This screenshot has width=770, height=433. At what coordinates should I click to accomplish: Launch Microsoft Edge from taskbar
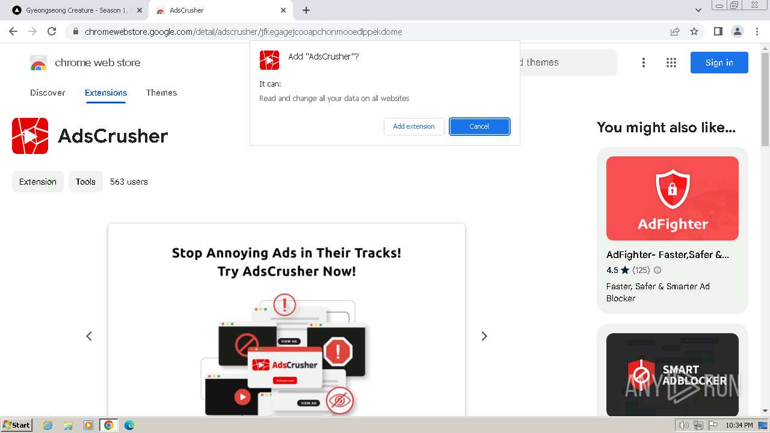click(x=129, y=425)
